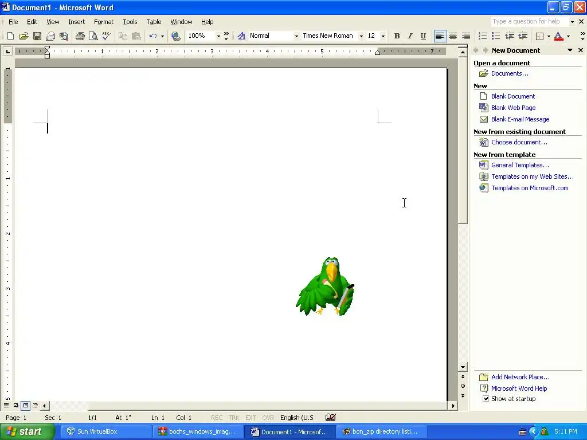Click Blank E-mail Message link
The height and width of the screenshot is (440, 587).
pyautogui.click(x=520, y=119)
